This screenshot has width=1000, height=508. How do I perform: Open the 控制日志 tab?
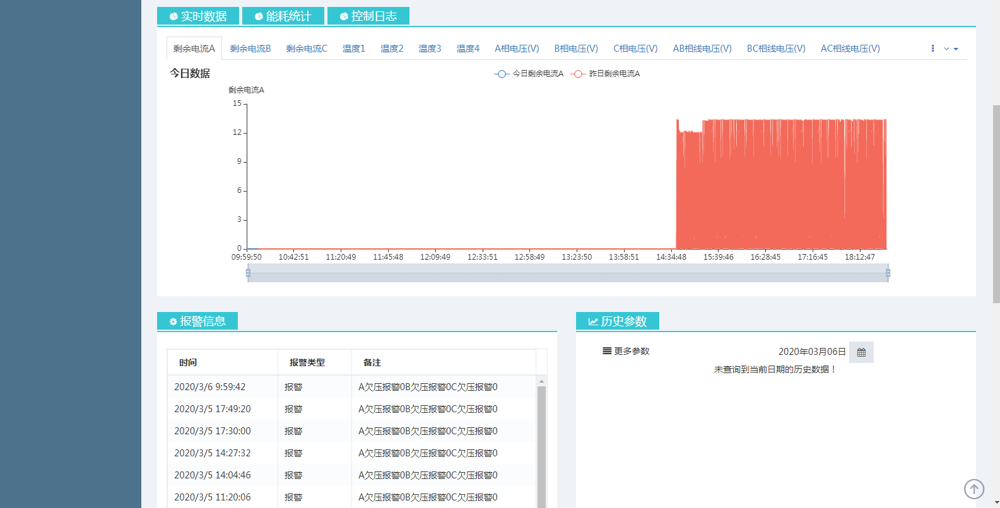(x=368, y=16)
